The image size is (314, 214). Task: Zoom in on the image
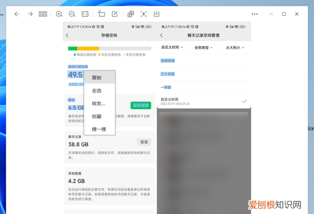(x=59, y=14)
